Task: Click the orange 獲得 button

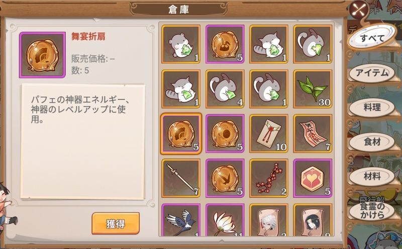Action: click(116, 223)
